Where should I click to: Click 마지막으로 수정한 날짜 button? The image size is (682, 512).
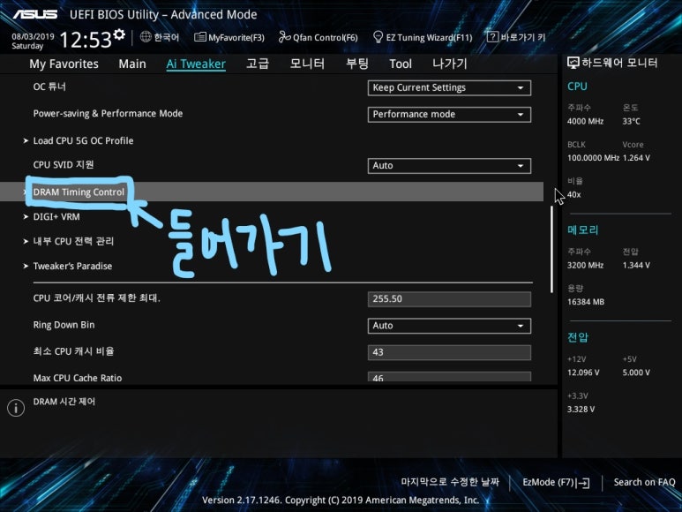tap(450, 482)
